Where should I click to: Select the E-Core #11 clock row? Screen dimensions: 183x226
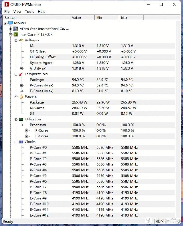tap(102, 209)
